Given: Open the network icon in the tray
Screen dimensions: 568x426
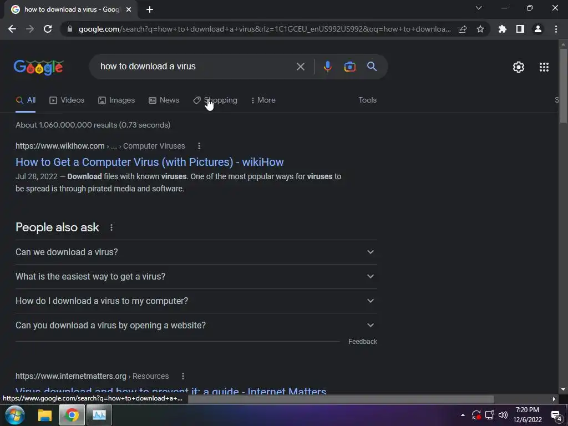Looking at the screenshot, I should point(490,415).
